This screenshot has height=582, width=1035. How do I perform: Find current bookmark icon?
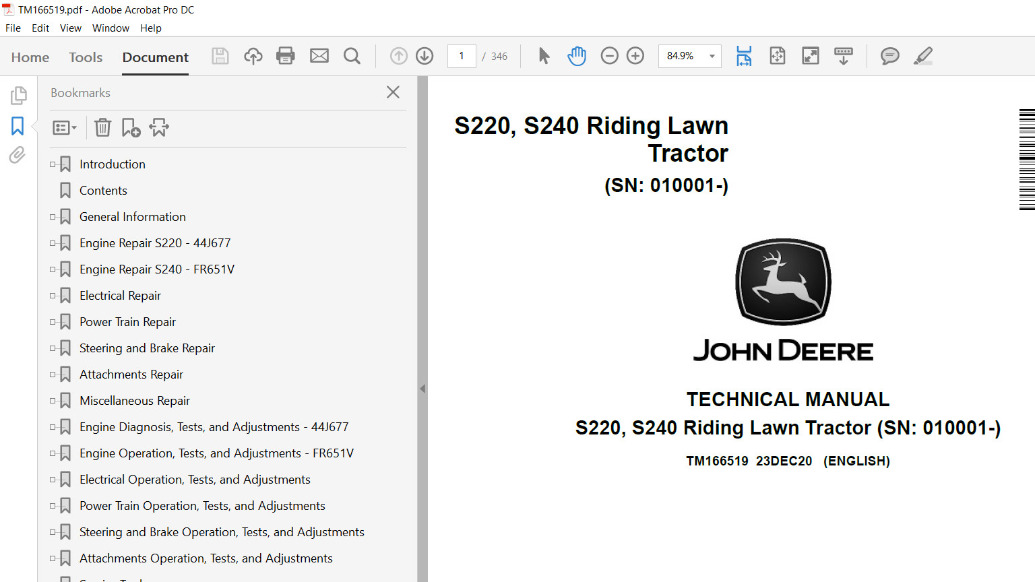tap(160, 127)
